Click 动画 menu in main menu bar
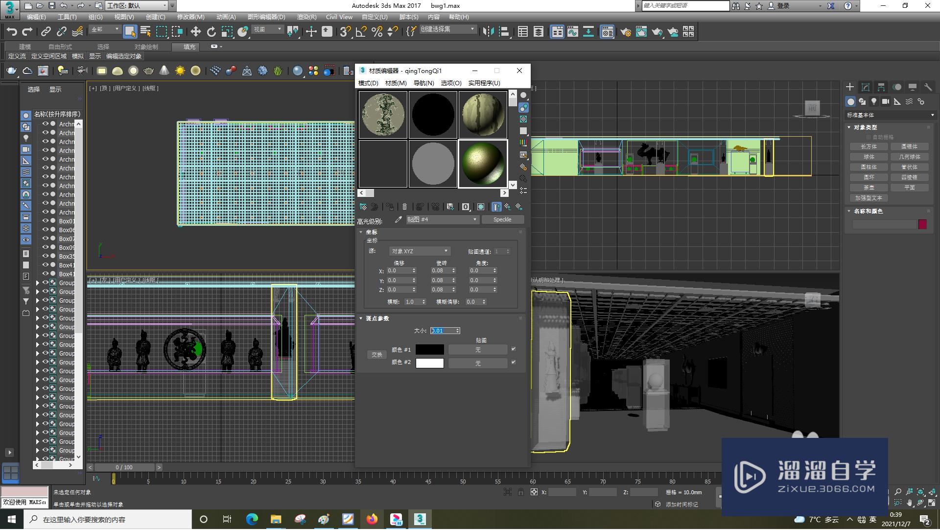Screen dimensions: 940x530 point(223,18)
